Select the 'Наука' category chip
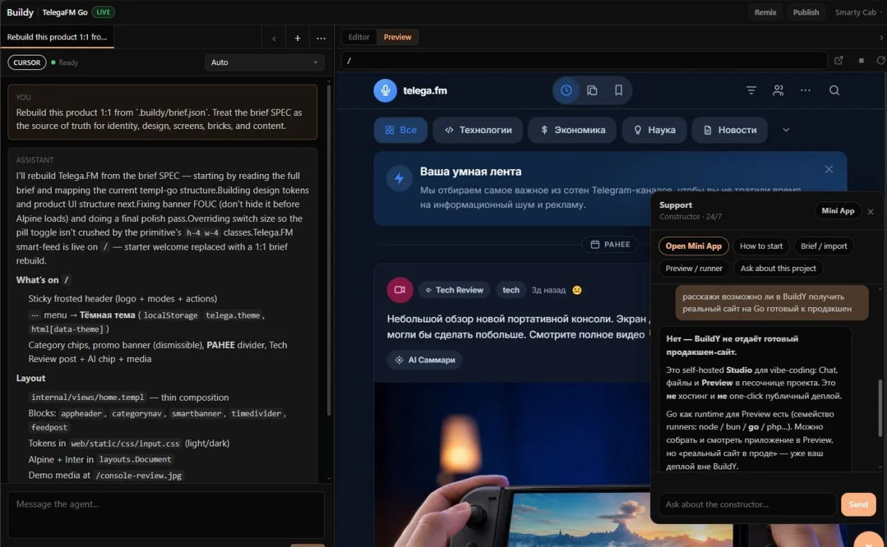 654,130
